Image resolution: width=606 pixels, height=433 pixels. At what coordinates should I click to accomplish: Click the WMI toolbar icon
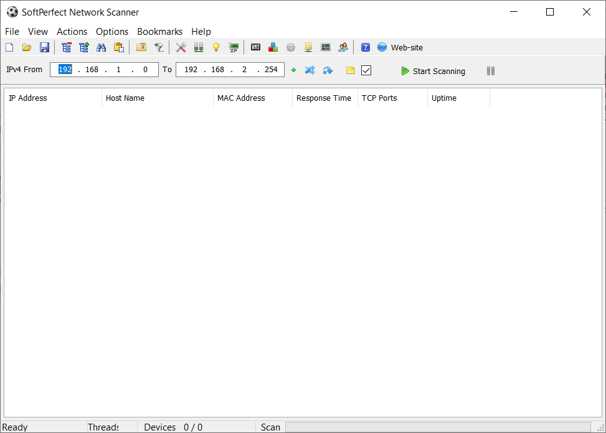255,47
